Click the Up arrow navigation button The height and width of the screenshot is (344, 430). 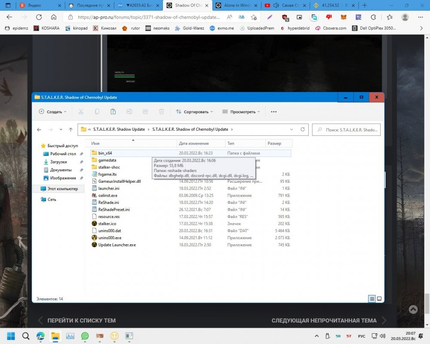tap(71, 129)
